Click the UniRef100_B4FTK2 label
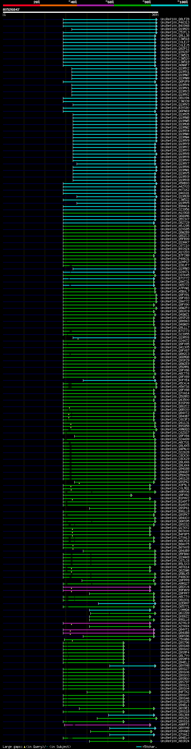The width and height of the screenshot is (191, 749). click(175, 692)
